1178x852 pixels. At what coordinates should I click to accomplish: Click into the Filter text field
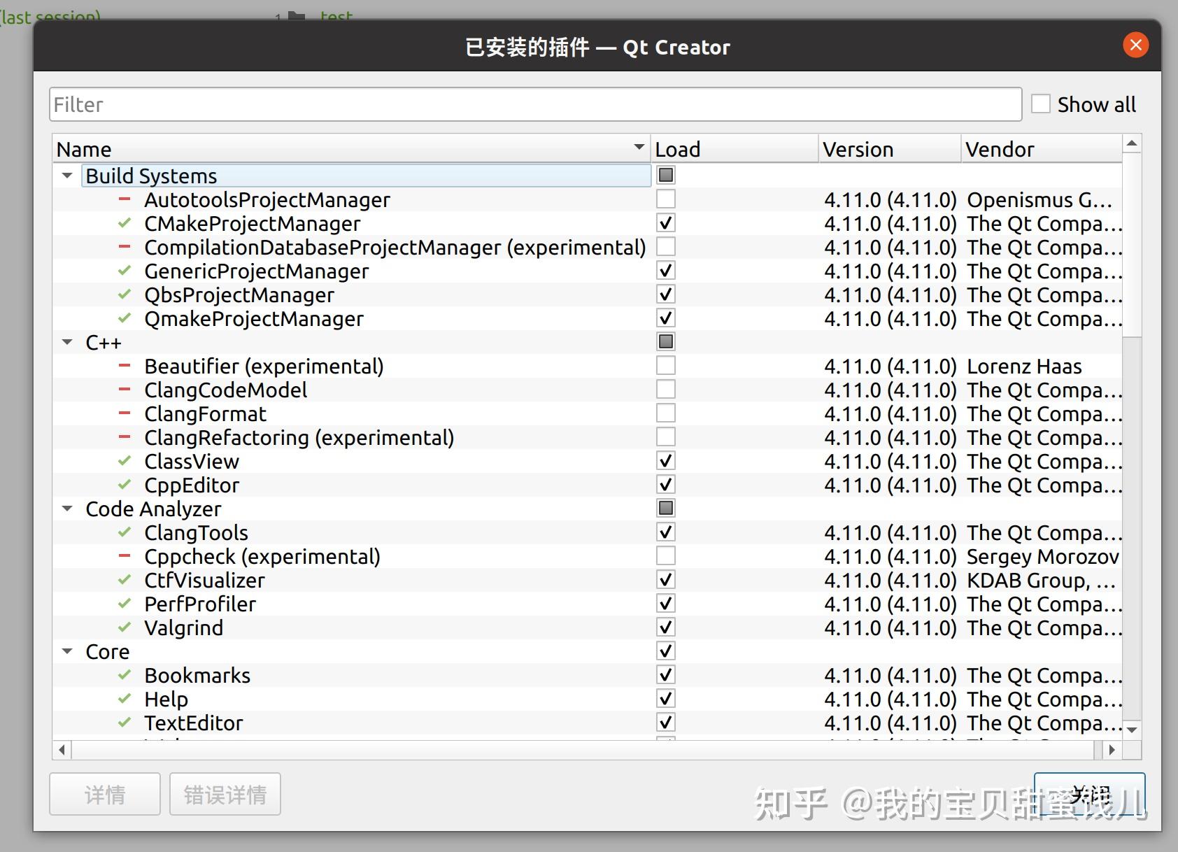coord(535,104)
